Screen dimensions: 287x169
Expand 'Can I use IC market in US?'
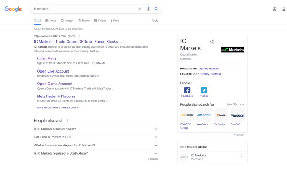96,137
